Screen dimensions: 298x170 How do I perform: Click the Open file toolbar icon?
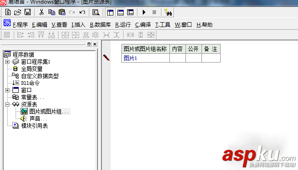17,12
